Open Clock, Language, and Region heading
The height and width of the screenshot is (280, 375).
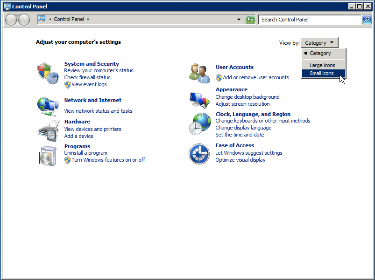coord(253,114)
